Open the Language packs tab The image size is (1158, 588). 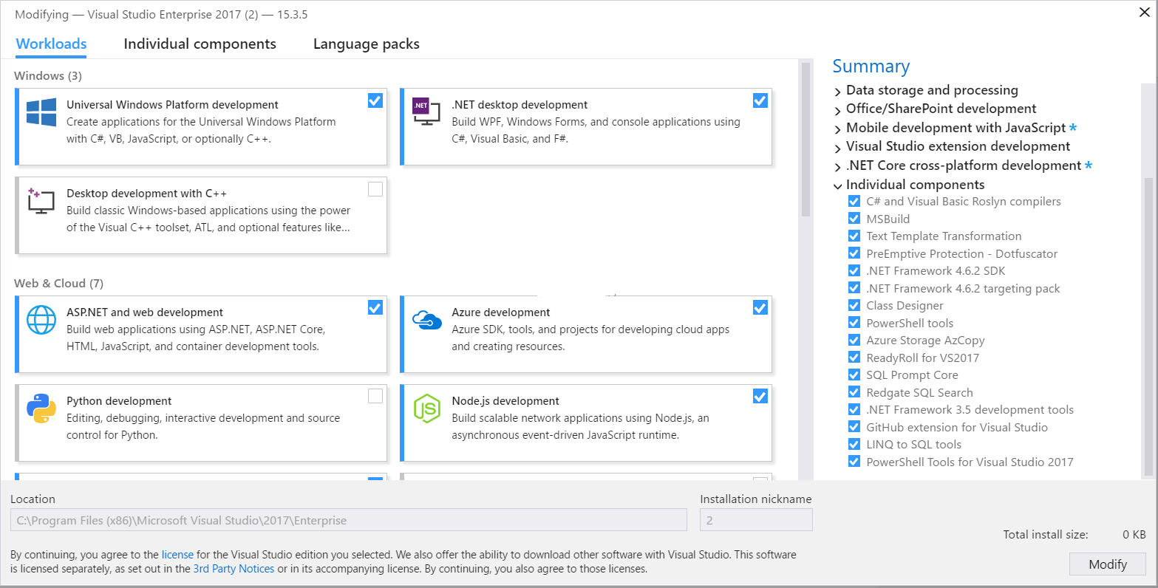[366, 44]
